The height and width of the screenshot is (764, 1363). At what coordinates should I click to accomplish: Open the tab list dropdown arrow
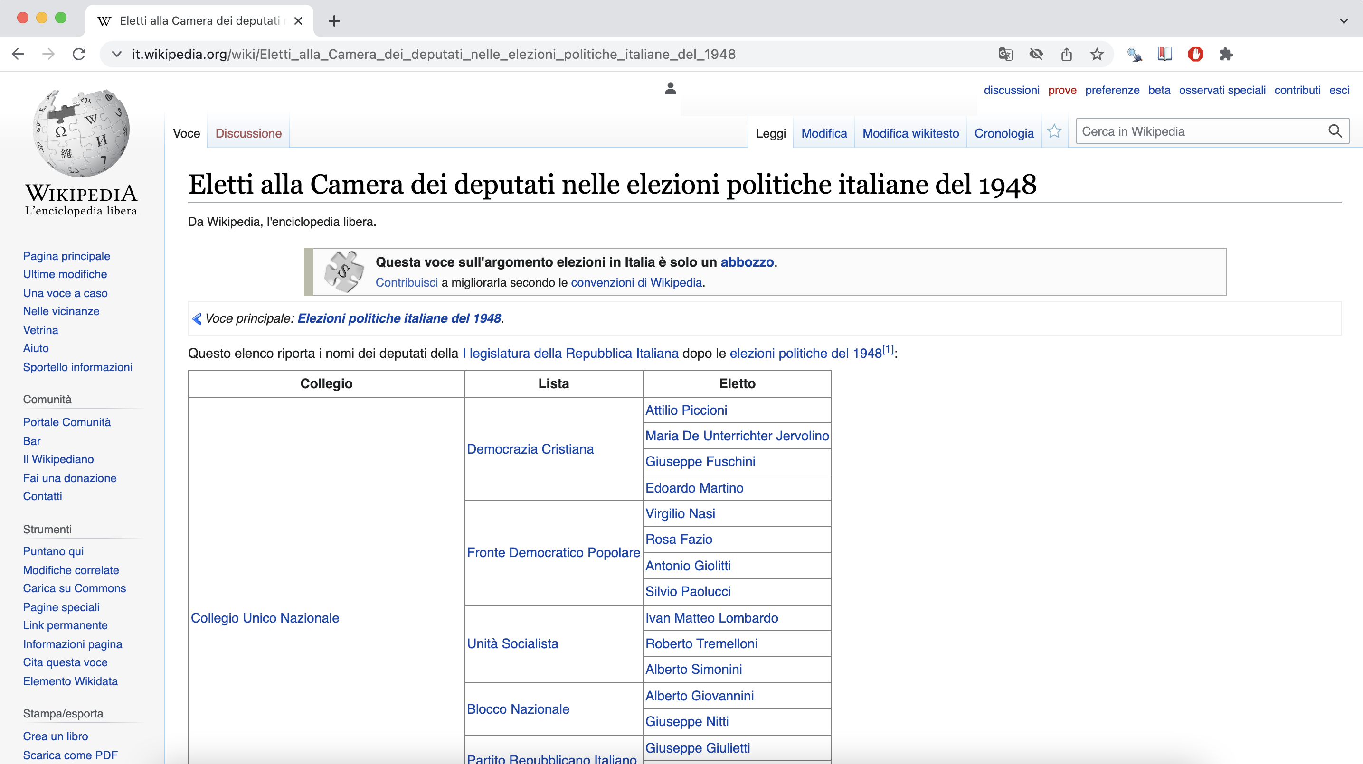coord(1344,20)
